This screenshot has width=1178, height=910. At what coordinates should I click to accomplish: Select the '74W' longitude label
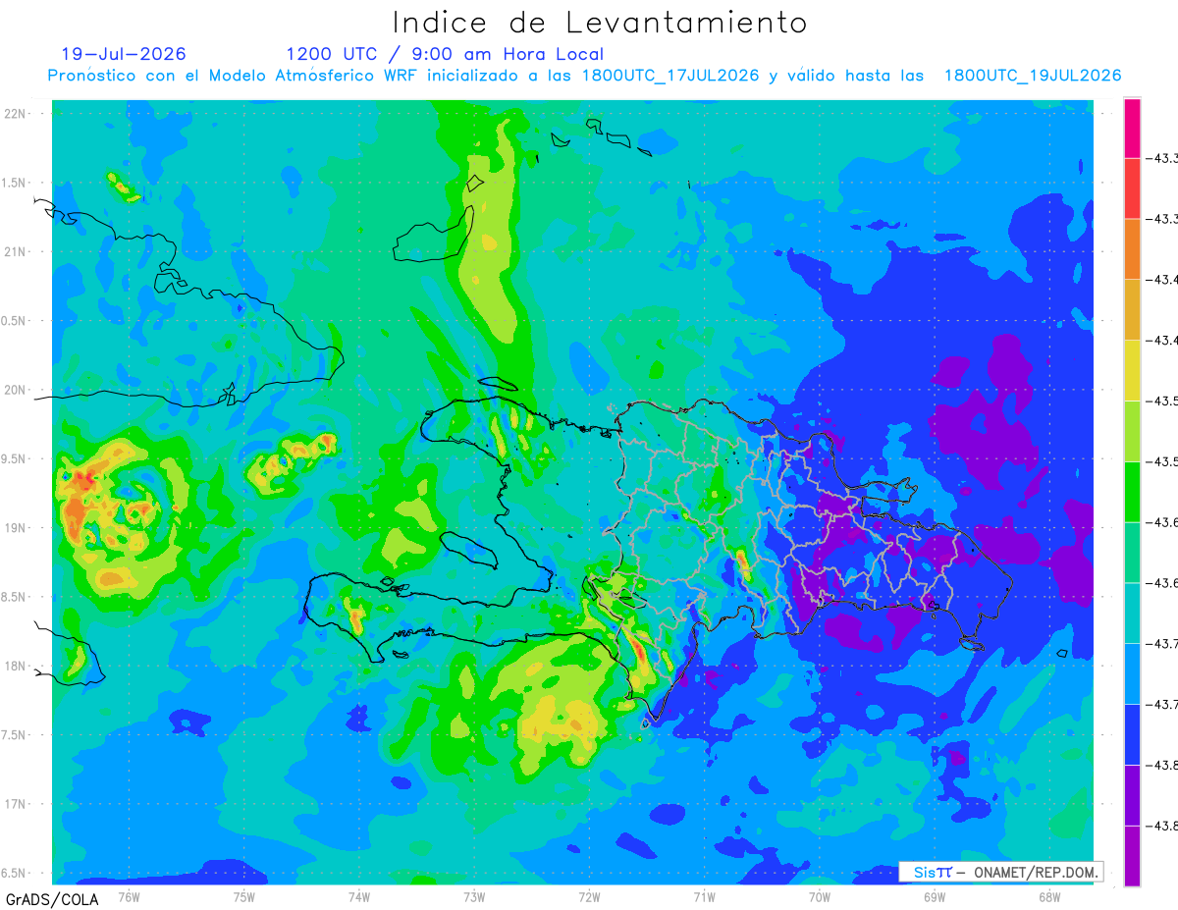[x=359, y=897]
